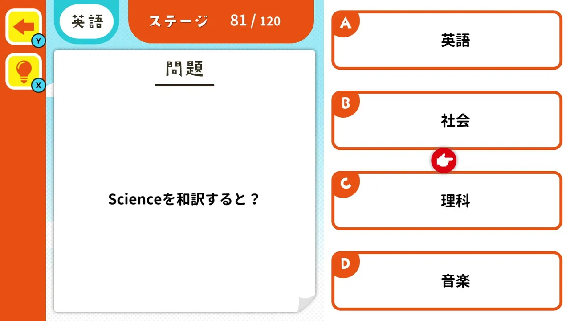Viewport: 570px width, 321px height.
Task: Click the orange letter D badge
Action: click(x=346, y=264)
